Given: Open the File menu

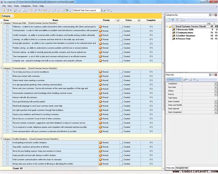Looking at the screenshot, I should tap(4, 6).
